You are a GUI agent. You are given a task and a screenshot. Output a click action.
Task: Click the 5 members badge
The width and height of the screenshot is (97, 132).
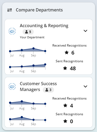pos(28,32)
